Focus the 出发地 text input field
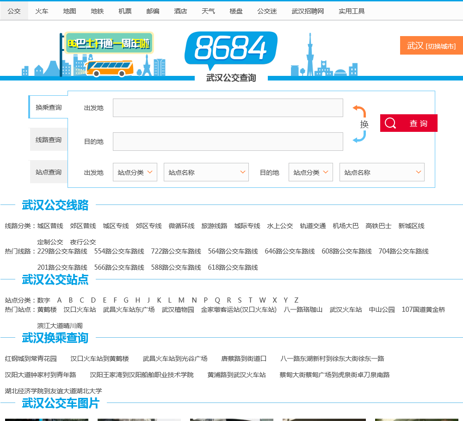Image resolution: width=463 pixels, height=421 pixels. click(x=228, y=108)
